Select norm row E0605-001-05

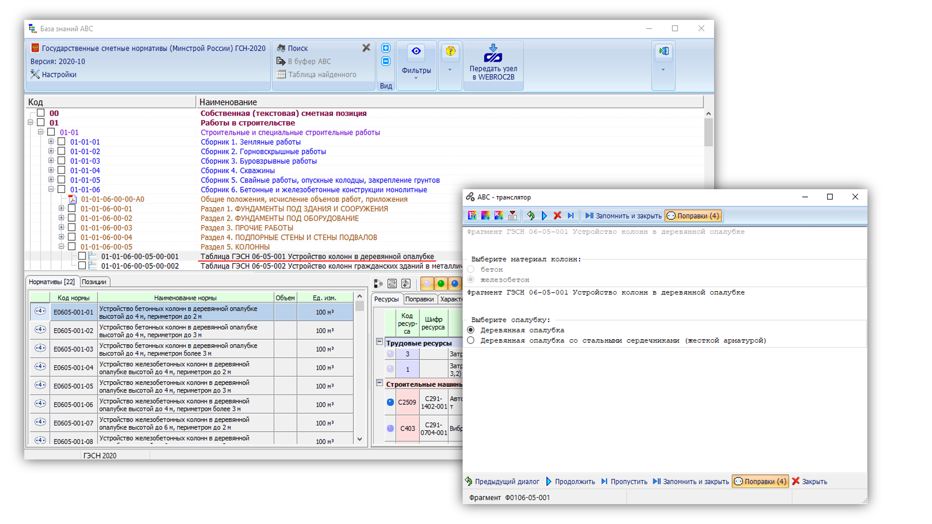coord(73,386)
